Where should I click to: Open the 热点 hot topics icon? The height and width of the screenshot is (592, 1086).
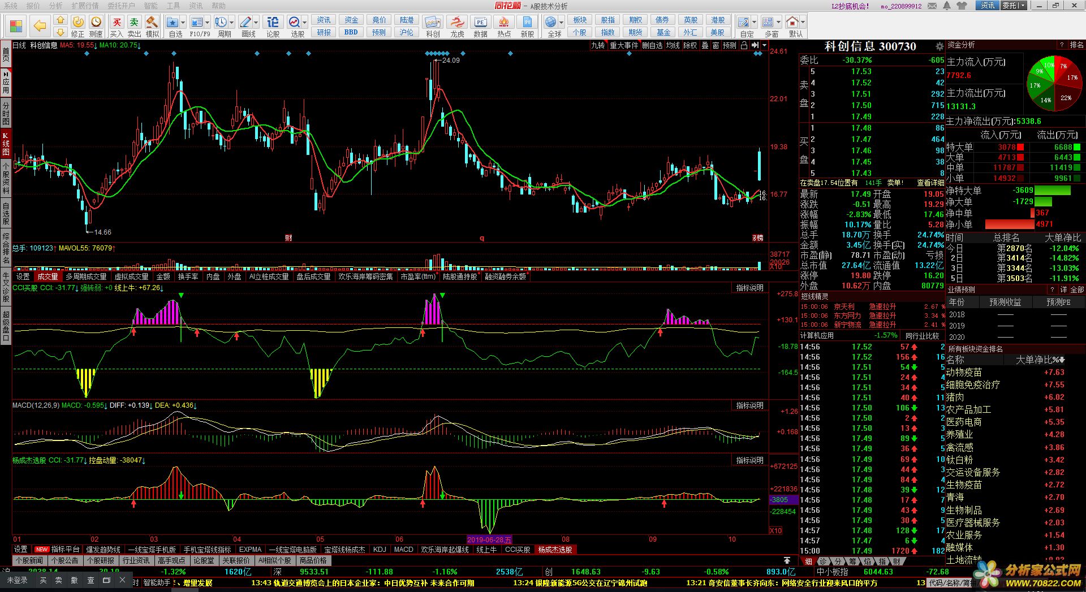click(504, 22)
